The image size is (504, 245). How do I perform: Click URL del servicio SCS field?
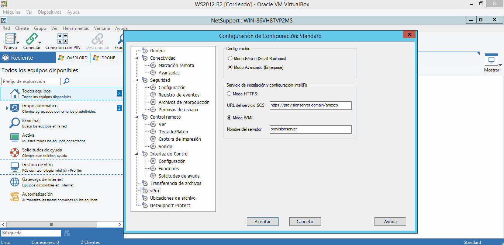tap(311, 105)
